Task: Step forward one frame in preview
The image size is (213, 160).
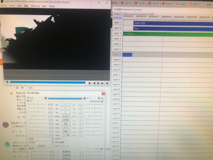Action: tap(98, 83)
